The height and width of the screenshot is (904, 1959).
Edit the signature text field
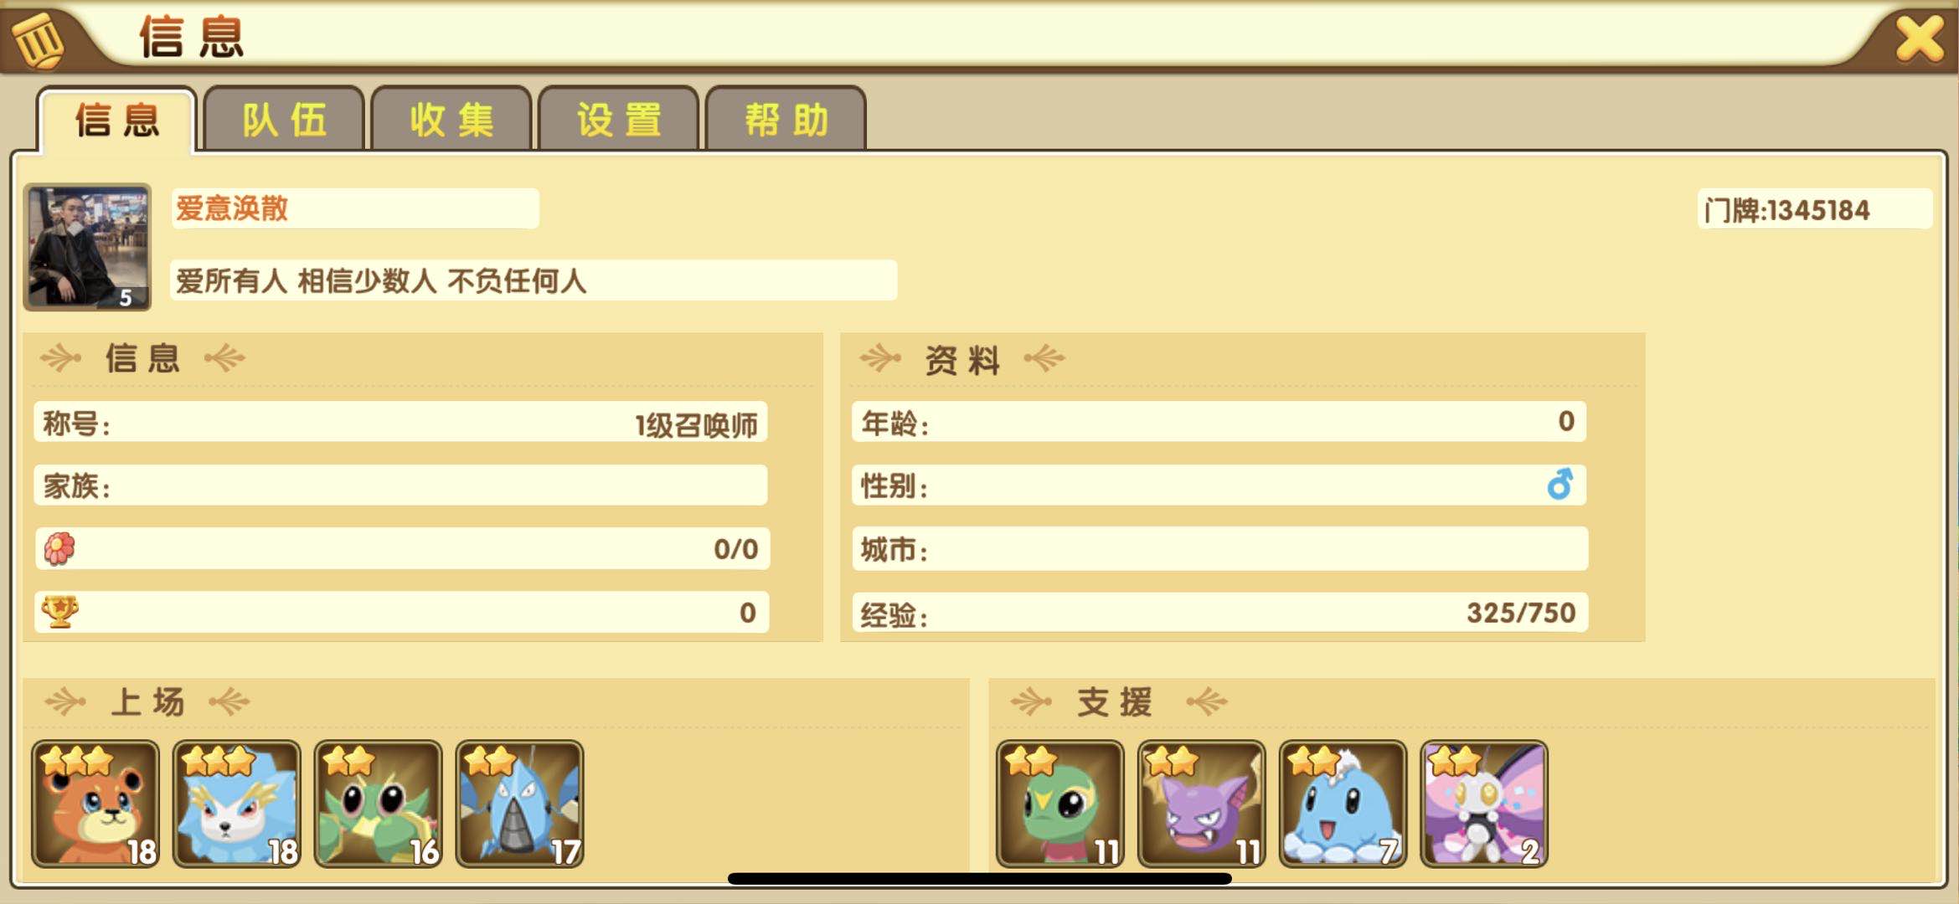pos(534,280)
